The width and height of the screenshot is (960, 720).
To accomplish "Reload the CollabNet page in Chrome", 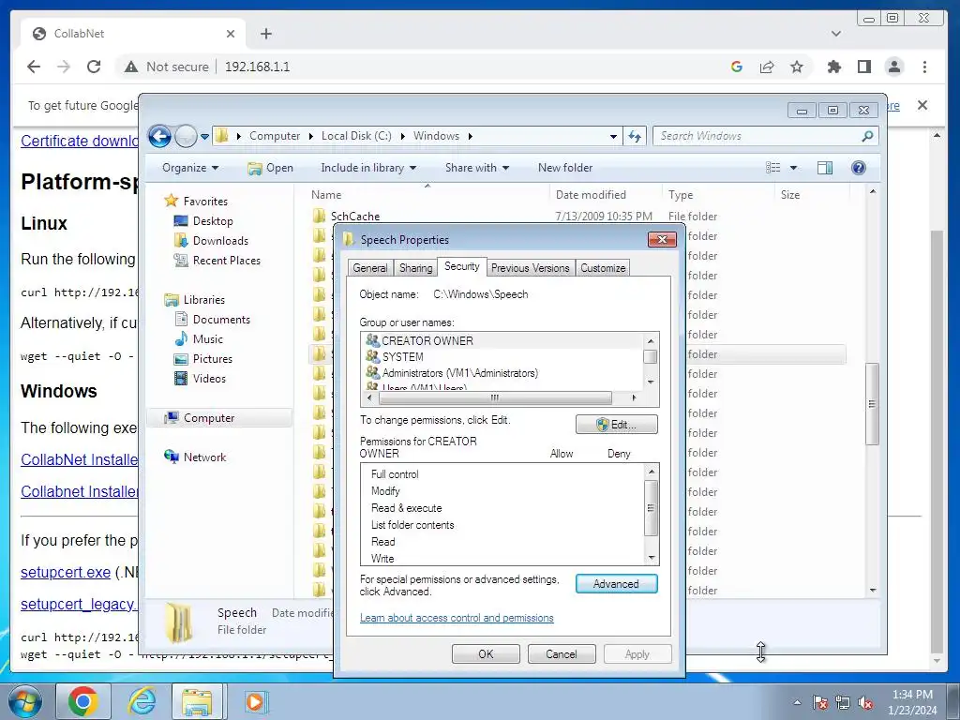I will point(94,67).
